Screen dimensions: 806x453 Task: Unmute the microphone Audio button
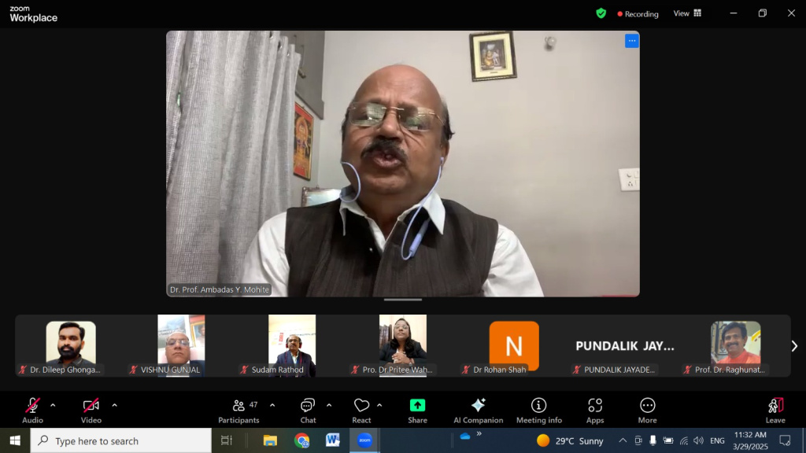(32, 410)
